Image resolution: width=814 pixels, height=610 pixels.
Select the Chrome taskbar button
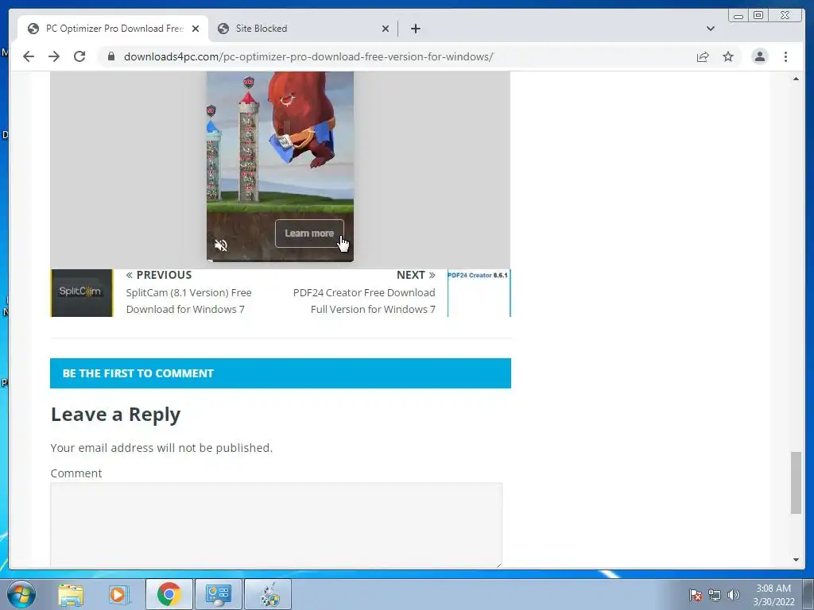(x=169, y=594)
